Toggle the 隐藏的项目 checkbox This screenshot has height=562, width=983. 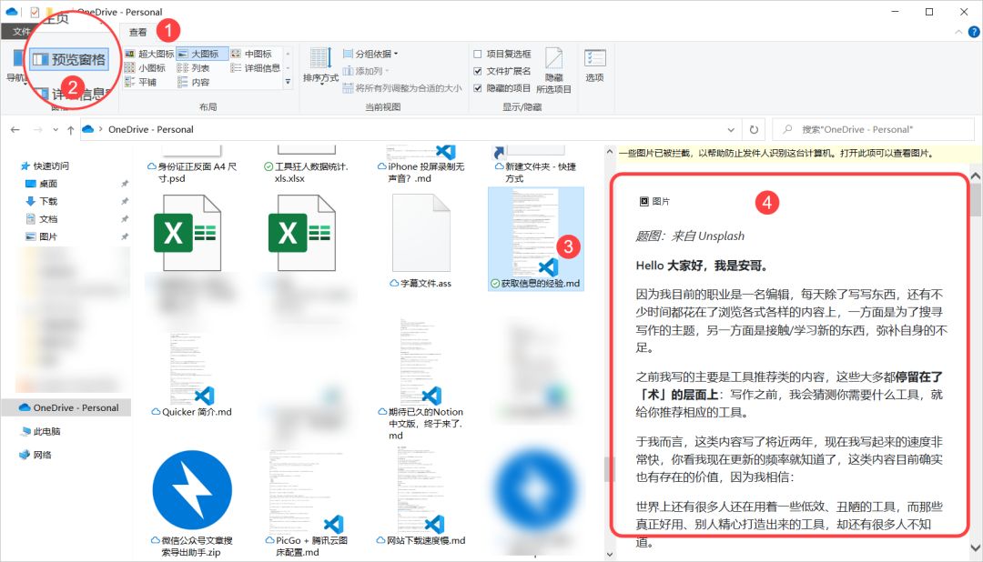tap(478, 88)
